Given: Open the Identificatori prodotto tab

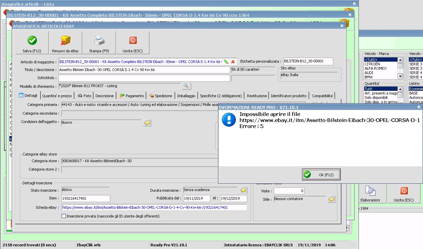Looking at the screenshot, I should (289, 96).
